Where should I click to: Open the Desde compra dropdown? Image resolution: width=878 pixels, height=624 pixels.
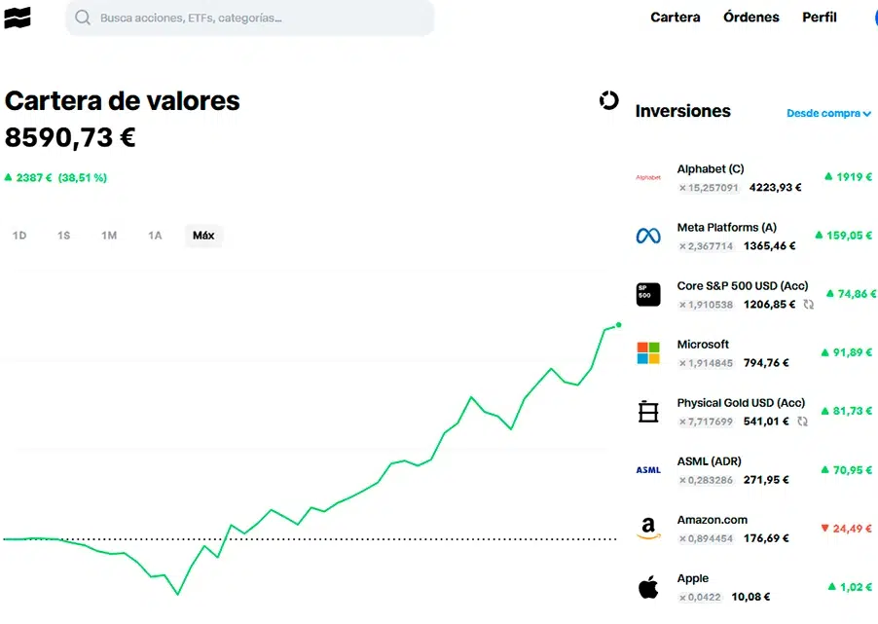827,113
